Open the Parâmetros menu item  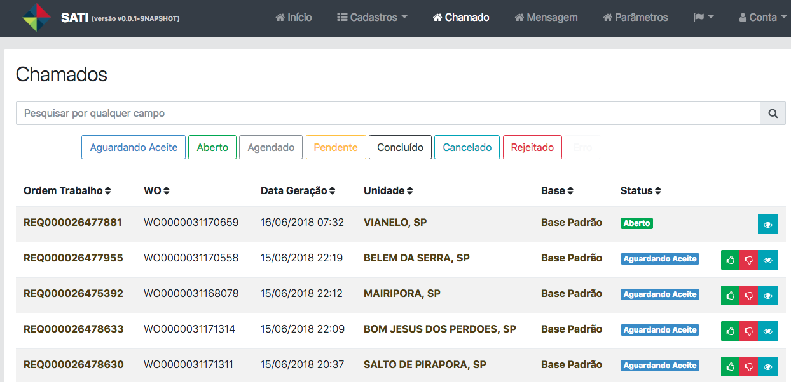tap(635, 18)
